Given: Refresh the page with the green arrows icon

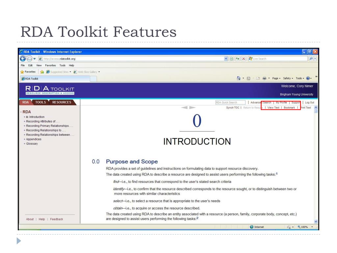Looking at the screenshot, I should [x=238, y=59].
